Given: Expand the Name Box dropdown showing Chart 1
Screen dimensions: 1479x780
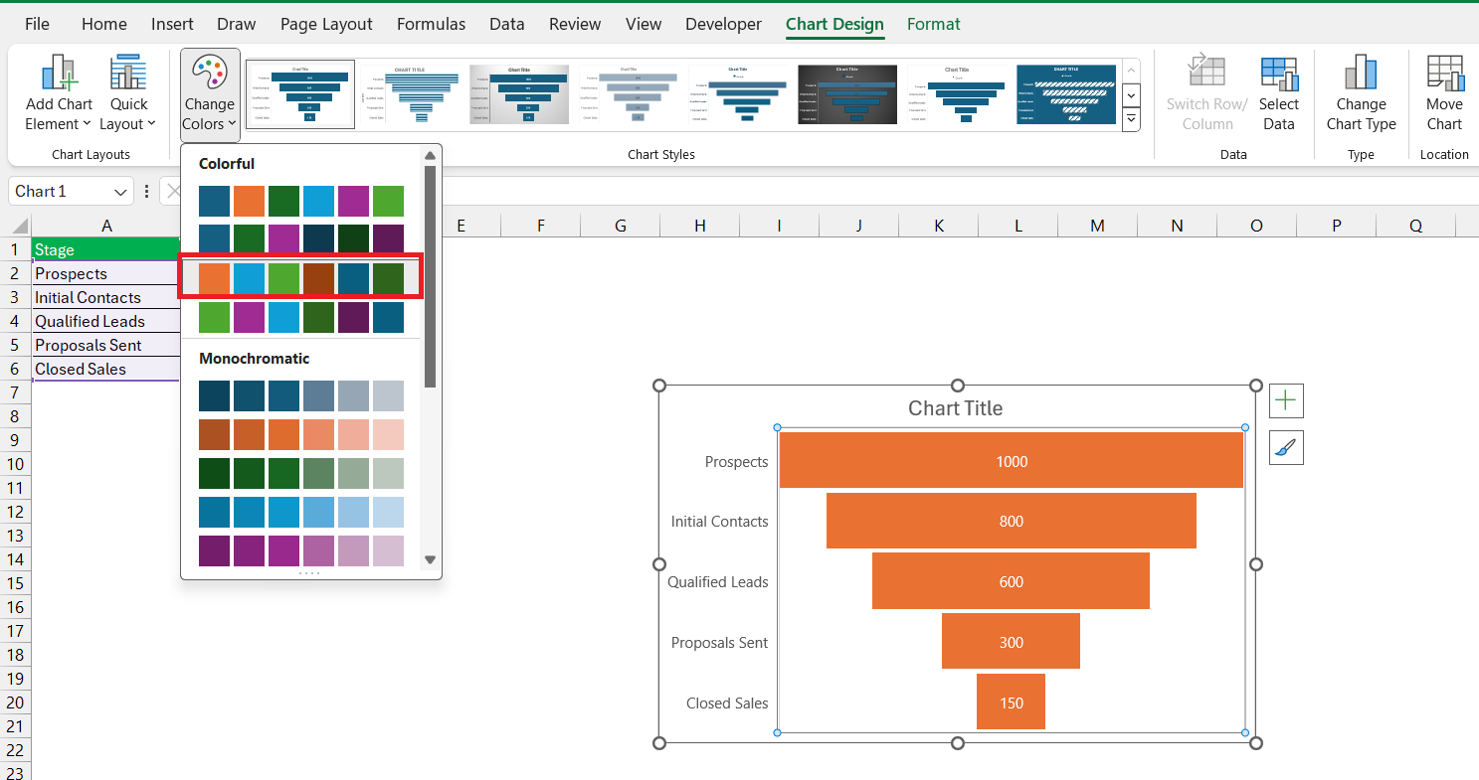Looking at the screenshot, I should 122,192.
